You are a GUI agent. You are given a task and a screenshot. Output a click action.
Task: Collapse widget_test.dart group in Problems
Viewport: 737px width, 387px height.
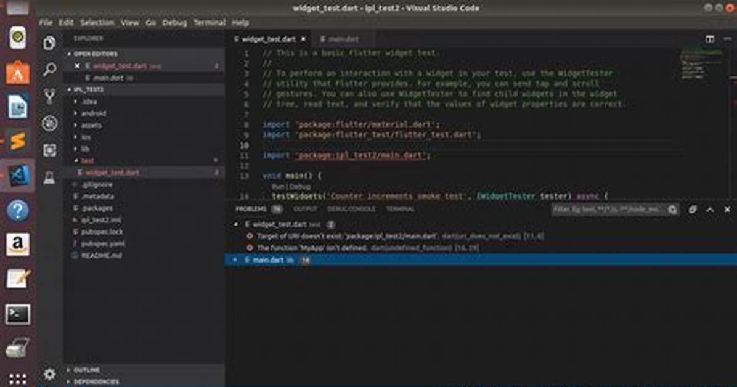click(237, 225)
